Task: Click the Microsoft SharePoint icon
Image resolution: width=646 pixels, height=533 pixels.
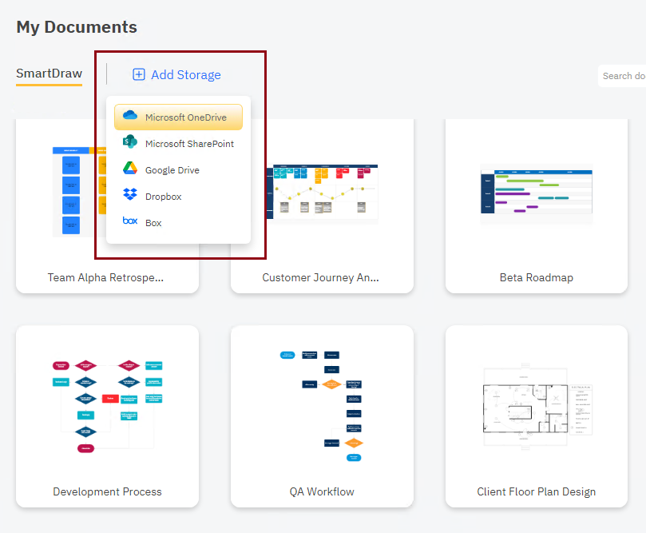Action: (129, 143)
